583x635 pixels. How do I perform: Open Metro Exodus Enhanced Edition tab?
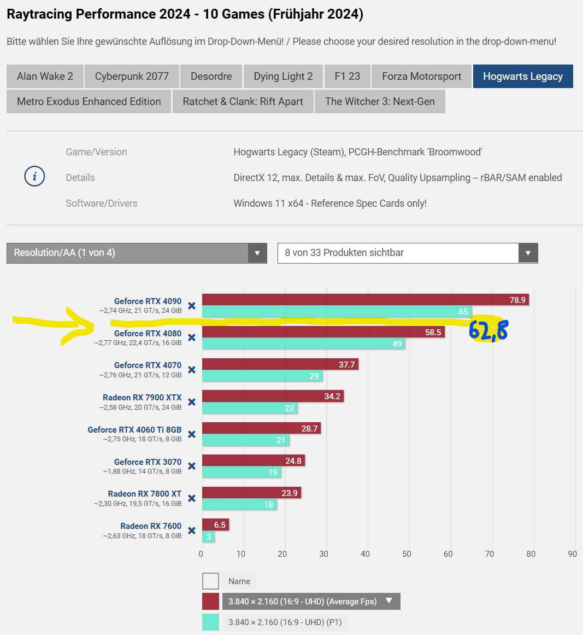[89, 101]
